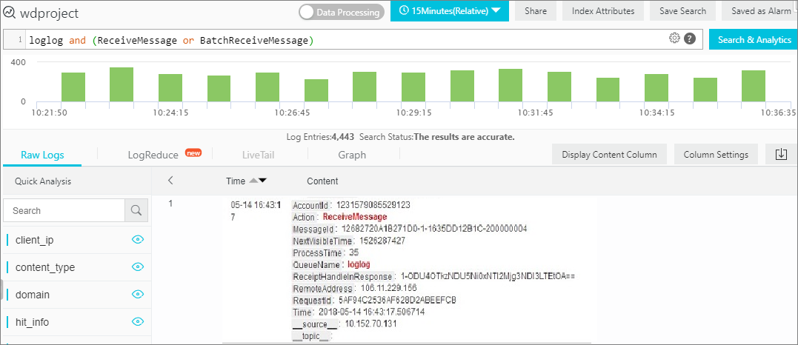Open Column Settings
This screenshot has width=798, height=345.
point(716,154)
